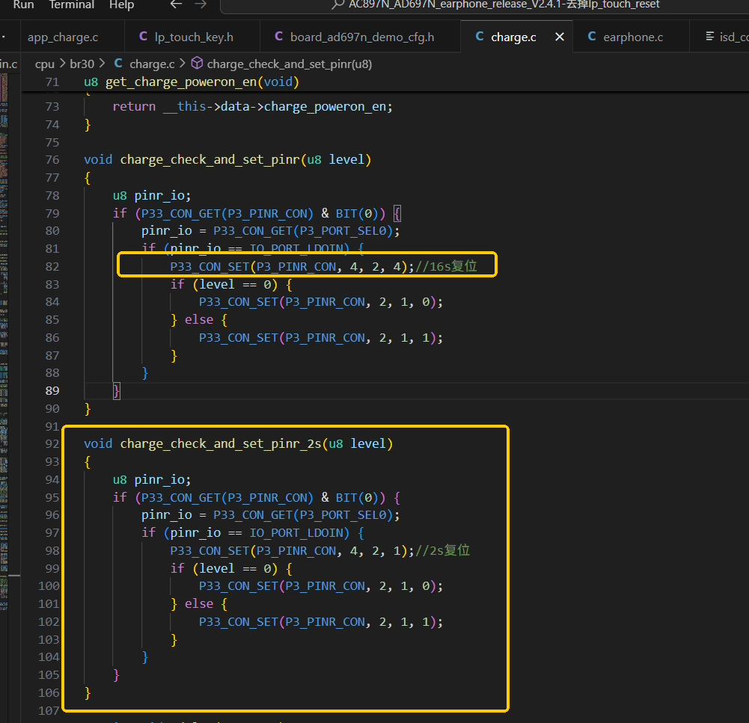Switch to the board_ad697n_demo_cfg.h tab
Viewport: 749px width, 723px height.
[x=361, y=37]
